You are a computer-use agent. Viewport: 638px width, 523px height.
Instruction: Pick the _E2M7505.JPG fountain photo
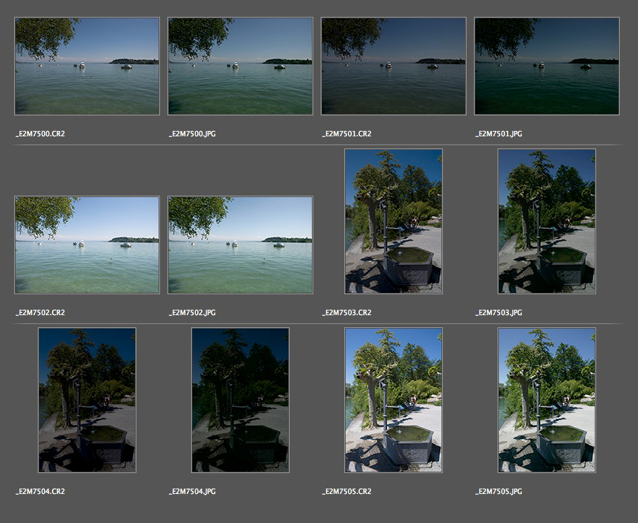coord(547,400)
